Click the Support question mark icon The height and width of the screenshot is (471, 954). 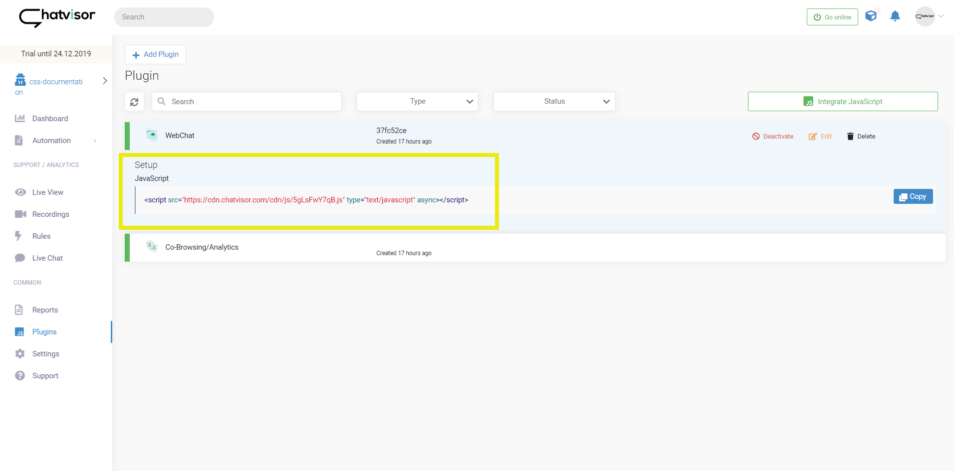(20, 376)
